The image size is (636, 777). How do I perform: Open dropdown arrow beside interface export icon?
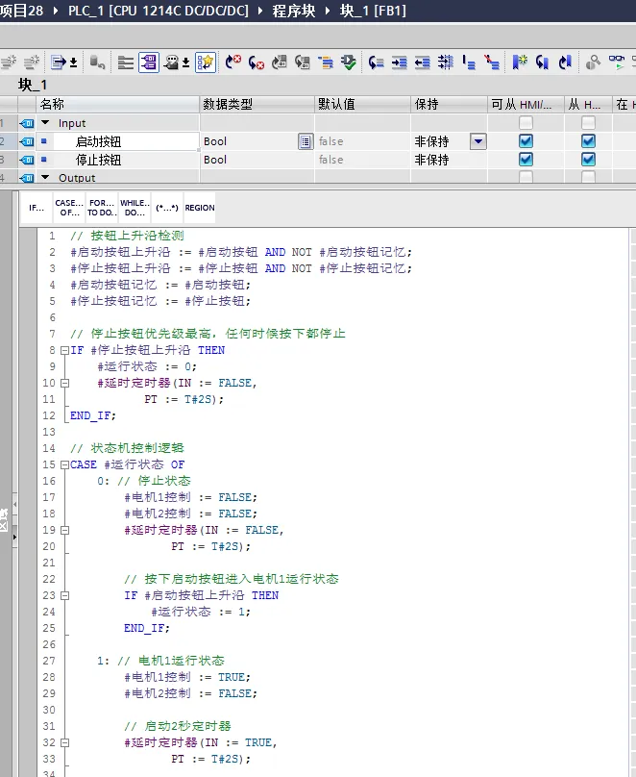pyautogui.click(x=73, y=63)
